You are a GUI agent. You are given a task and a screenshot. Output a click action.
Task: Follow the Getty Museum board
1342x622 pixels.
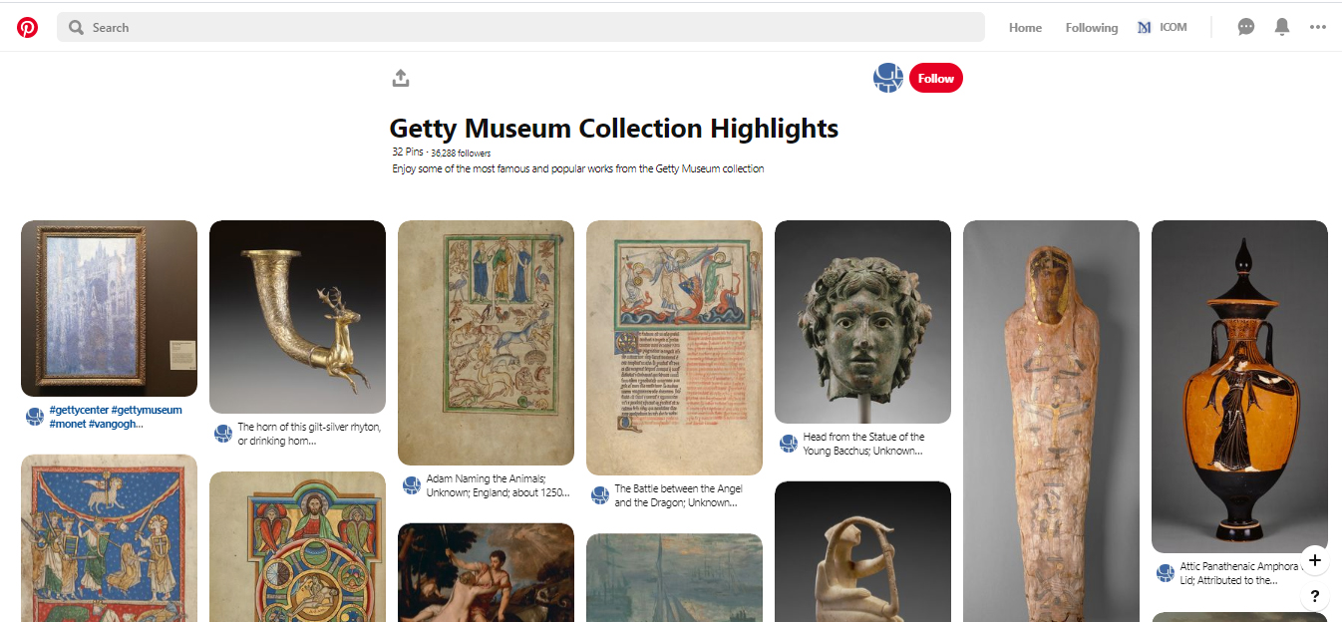click(936, 78)
